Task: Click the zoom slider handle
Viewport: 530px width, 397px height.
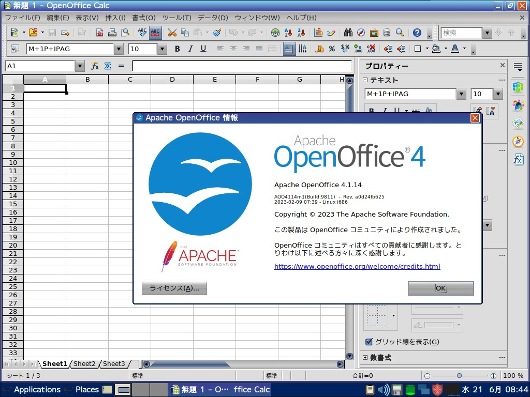Action: coord(459,376)
